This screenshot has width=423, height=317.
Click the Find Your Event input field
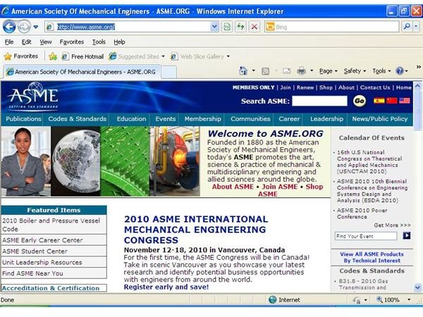[366, 236]
